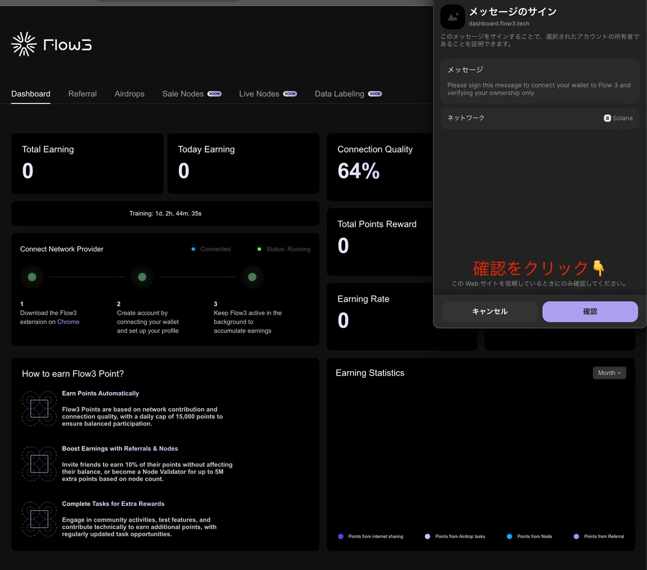Screen dimensions: 647x570
Task: Click the Earn Points Automatically icon
Action: [x=39, y=408]
